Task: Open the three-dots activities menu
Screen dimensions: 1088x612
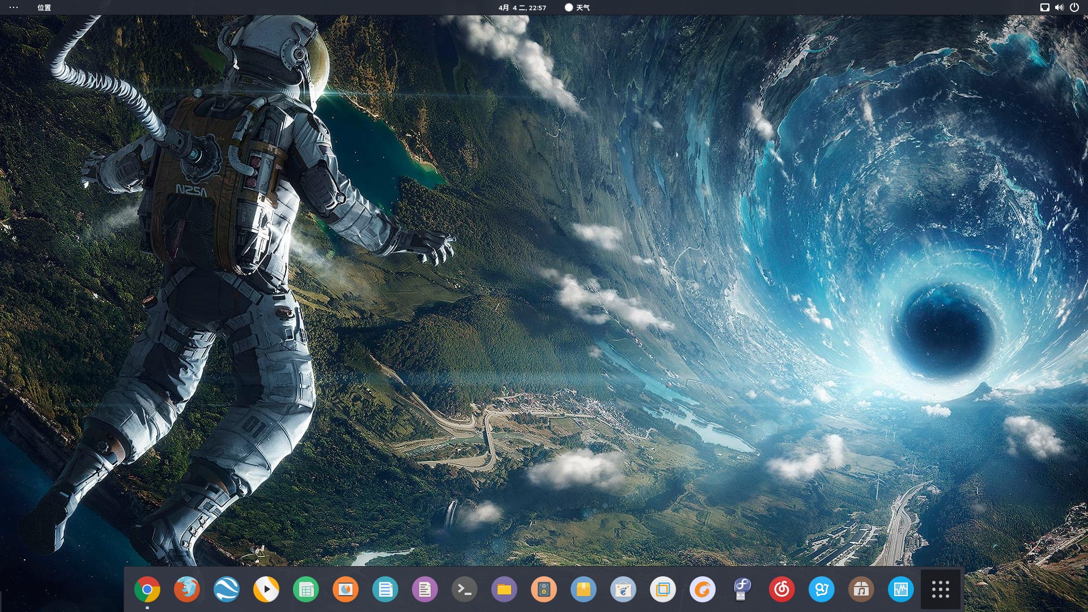Action: pos(14,7)
